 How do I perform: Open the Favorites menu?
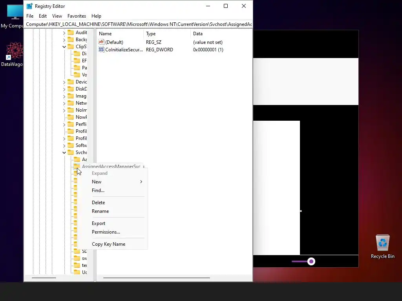tap(77, 16)
